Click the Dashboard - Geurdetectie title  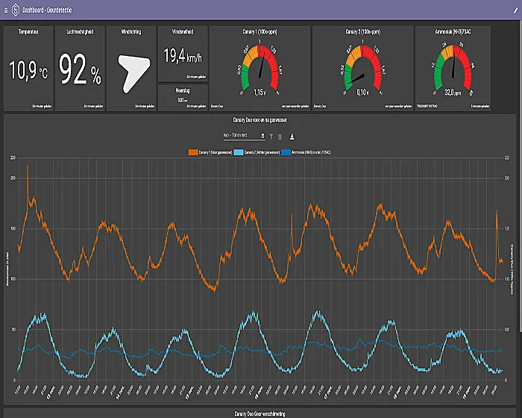pyautogui.click(x=47, y=10)
